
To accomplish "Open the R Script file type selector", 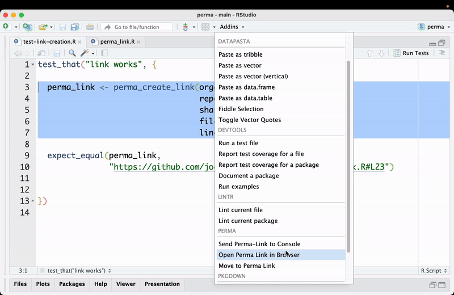I will click(x=434, y=271).
